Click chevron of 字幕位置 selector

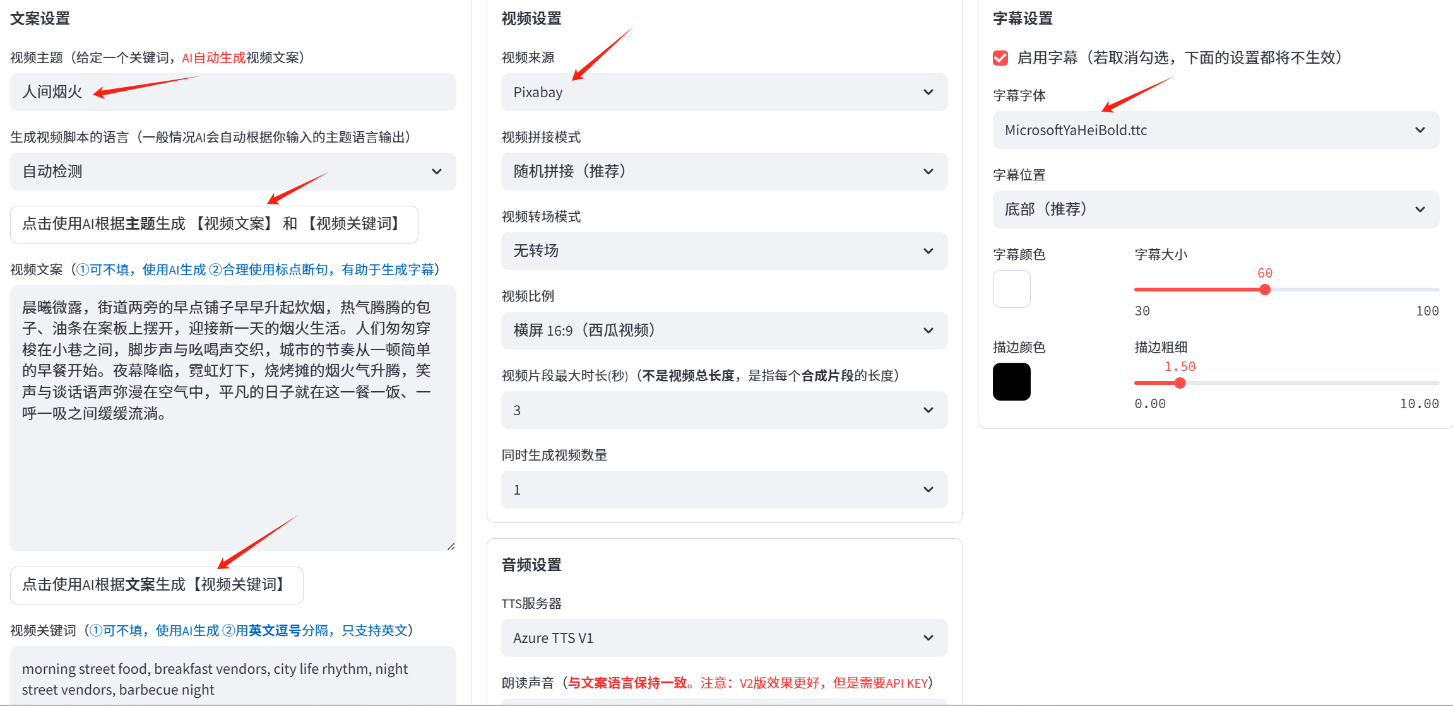pyautogui.click(x=1420, y=209)
